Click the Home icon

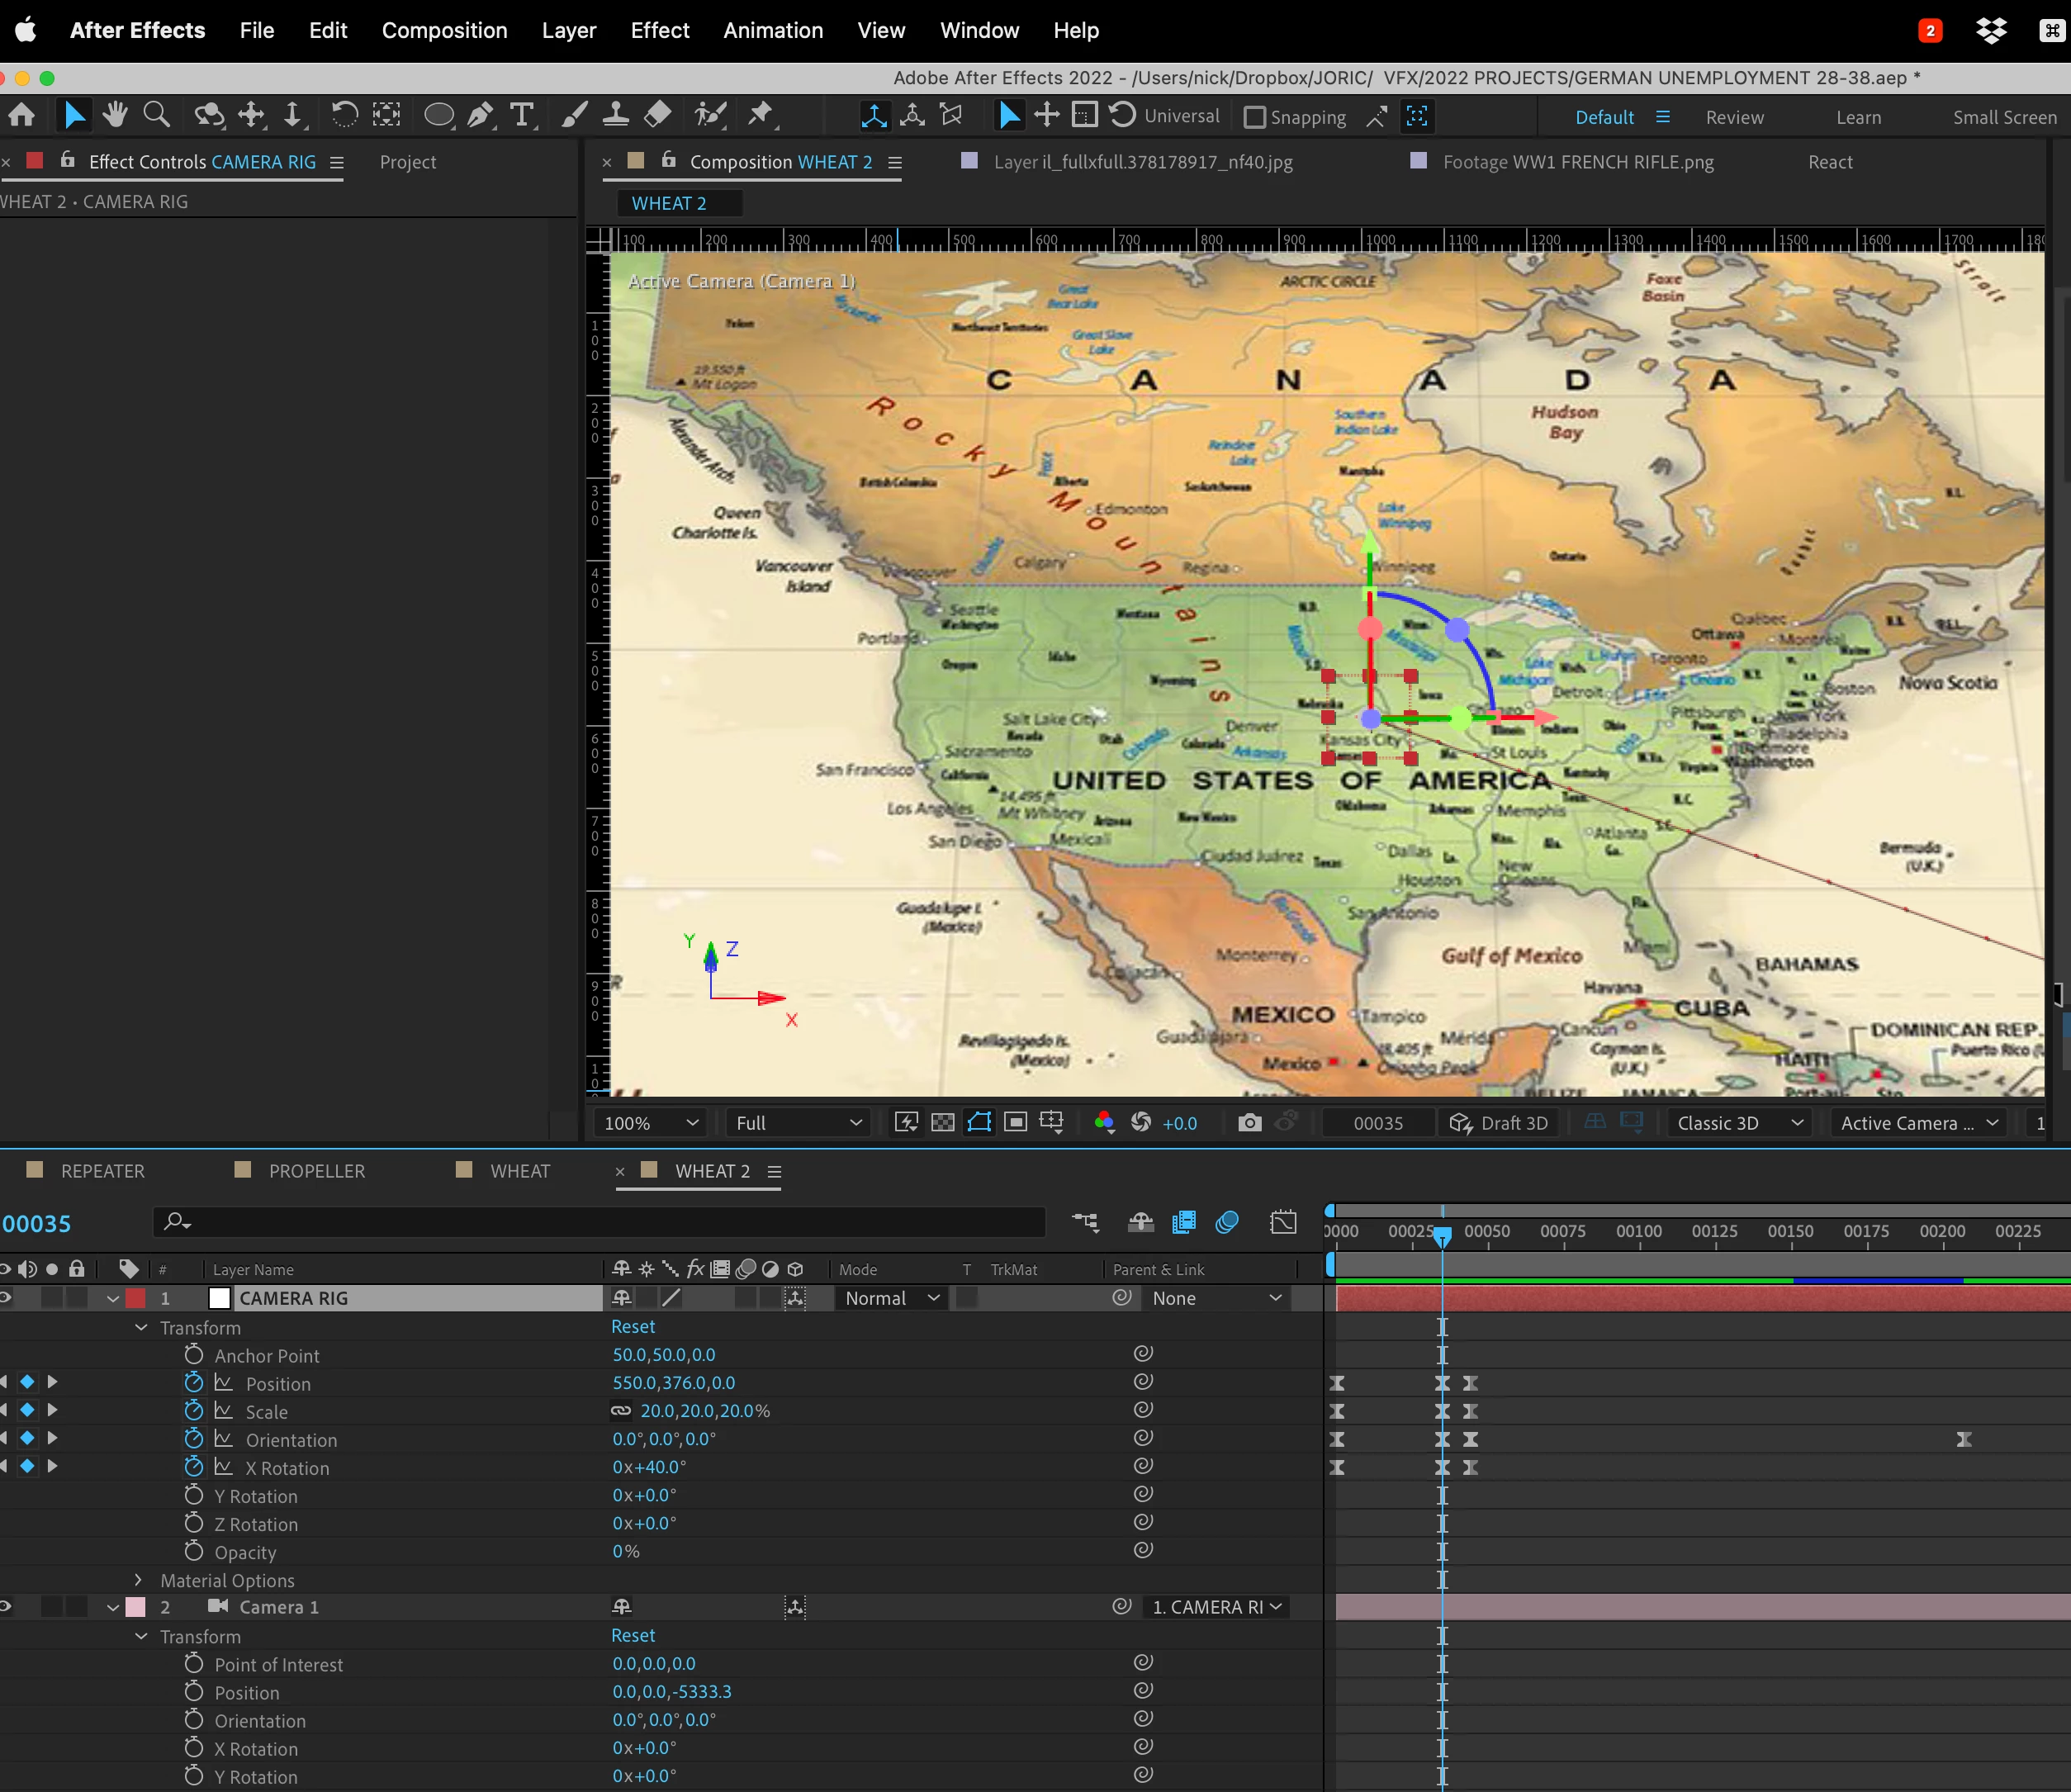coord(22,115)
